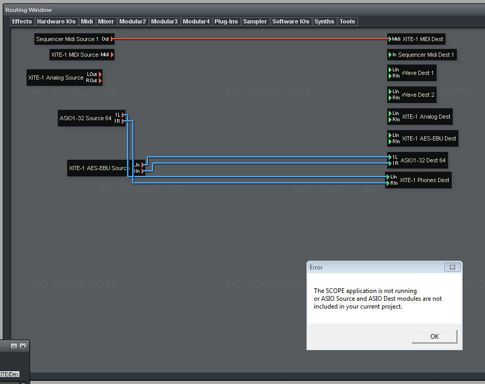The width and height of the screenshot is (485, 384).
Task: Click the RIn port on XITE-1 AES-EBU Dest
Action: pyautogui.click(x=390, y=142)
